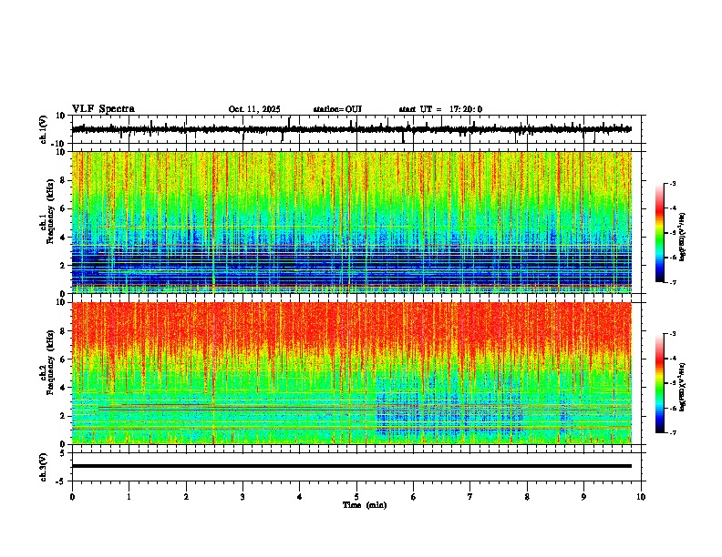The height and width of the screenshot is (557, 722).
Task: Click the "-3" tick on the ch.1 colorbar
Action: coord(673,184)
